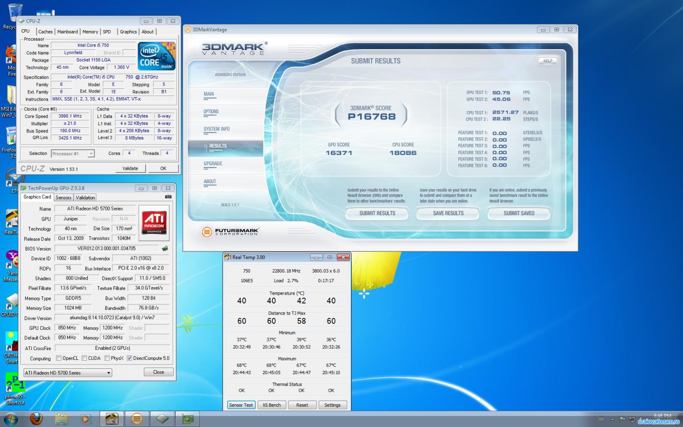Click the HELP button in 3DMark Vantage

tap(548, 61)
